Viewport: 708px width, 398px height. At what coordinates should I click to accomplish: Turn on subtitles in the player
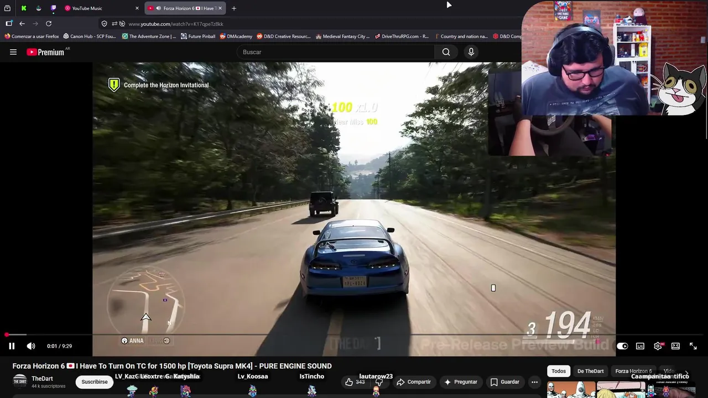pyautogui.click(x=640, y=346)
